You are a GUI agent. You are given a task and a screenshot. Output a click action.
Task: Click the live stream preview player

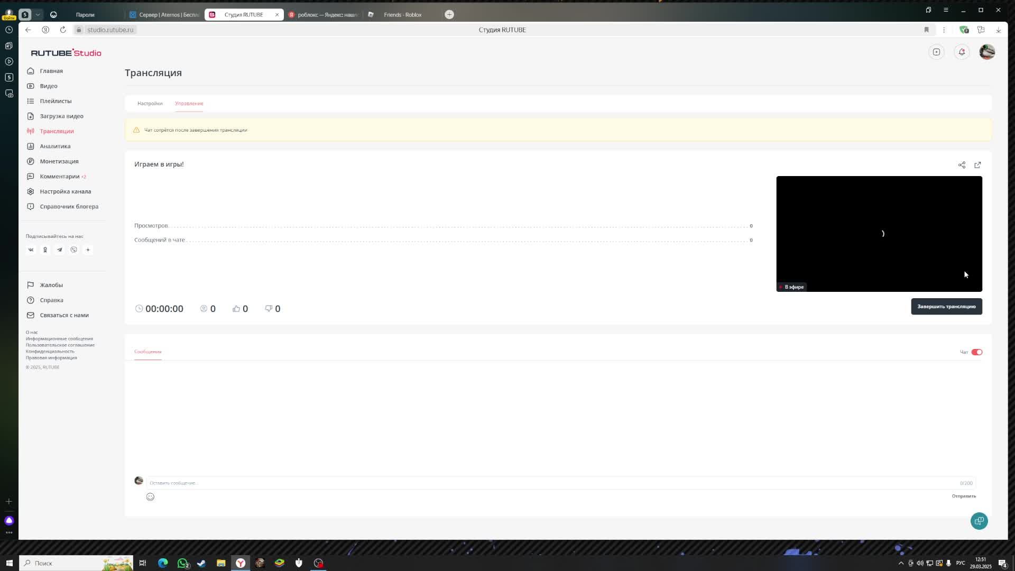pyautogui.click(x=879, y=233)
